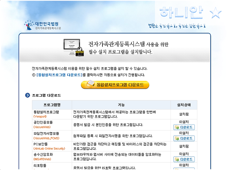The height and width of the screenshot is (170, 227).
Task: Click 설치됨 status in the PC보안툴 row
Action: click(x=184, y=146)
